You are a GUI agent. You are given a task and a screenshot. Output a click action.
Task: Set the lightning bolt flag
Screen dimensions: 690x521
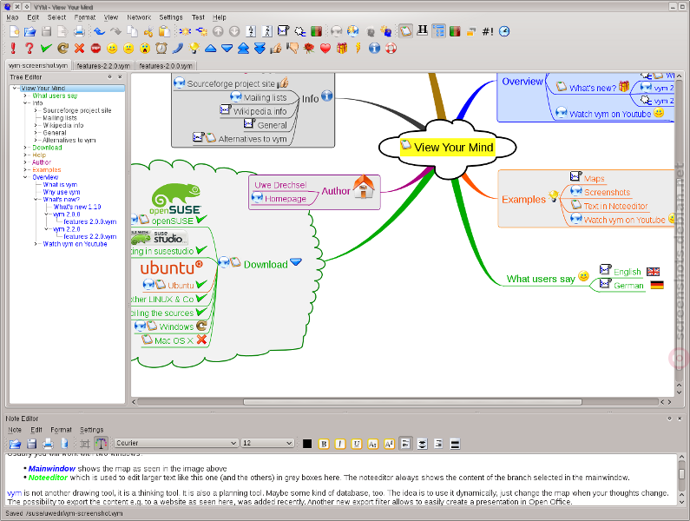tap(358, 48)
